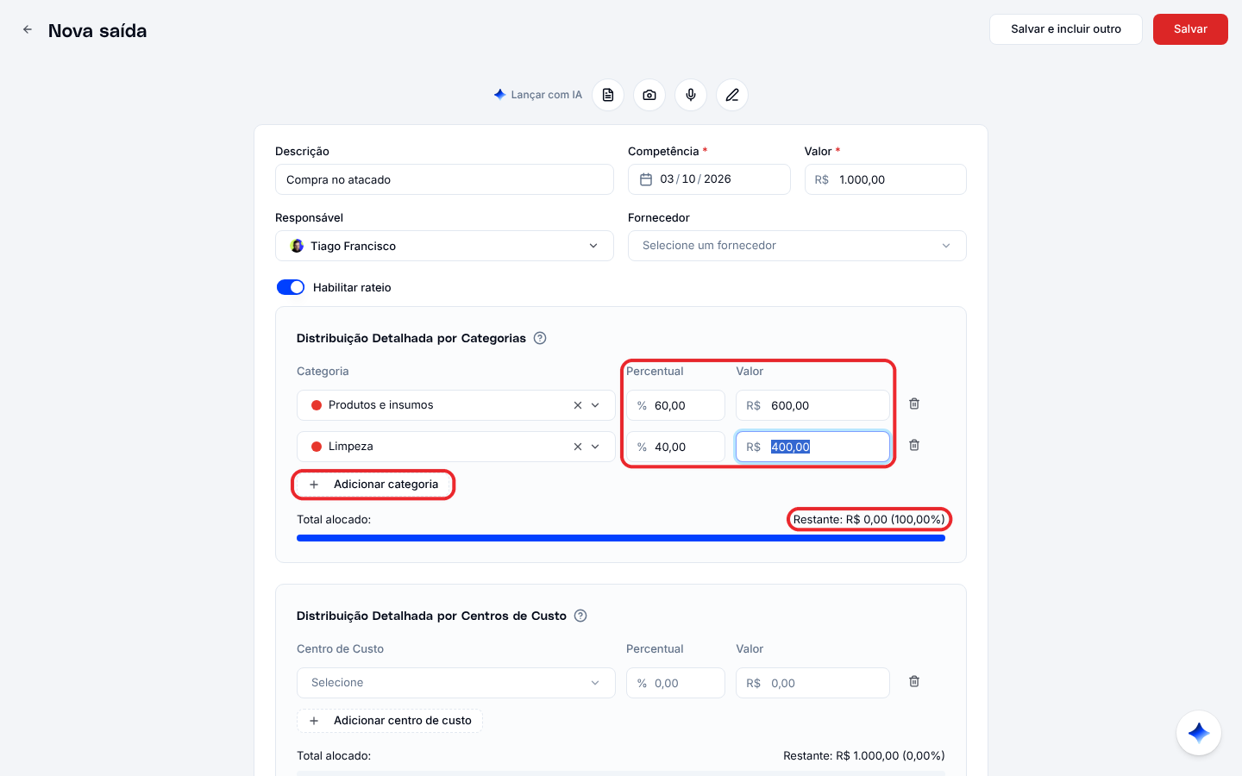Viewport: 1242px width, 776px height.
Task: Edit the valor field showing 600,00
Action: 812,405
